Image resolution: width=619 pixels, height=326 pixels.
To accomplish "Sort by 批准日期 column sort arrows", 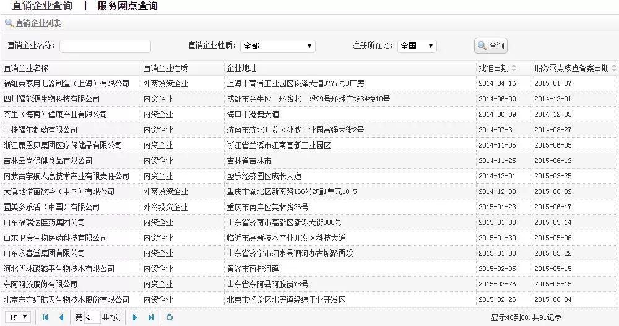I will 513,68.
